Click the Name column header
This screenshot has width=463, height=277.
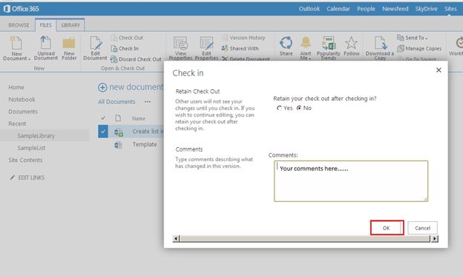pyautogui.click(x=139, y=119)
